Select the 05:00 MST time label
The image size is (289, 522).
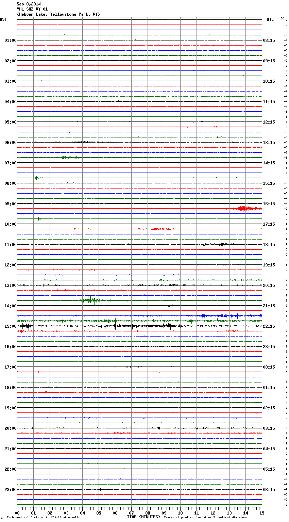[10, 122]
